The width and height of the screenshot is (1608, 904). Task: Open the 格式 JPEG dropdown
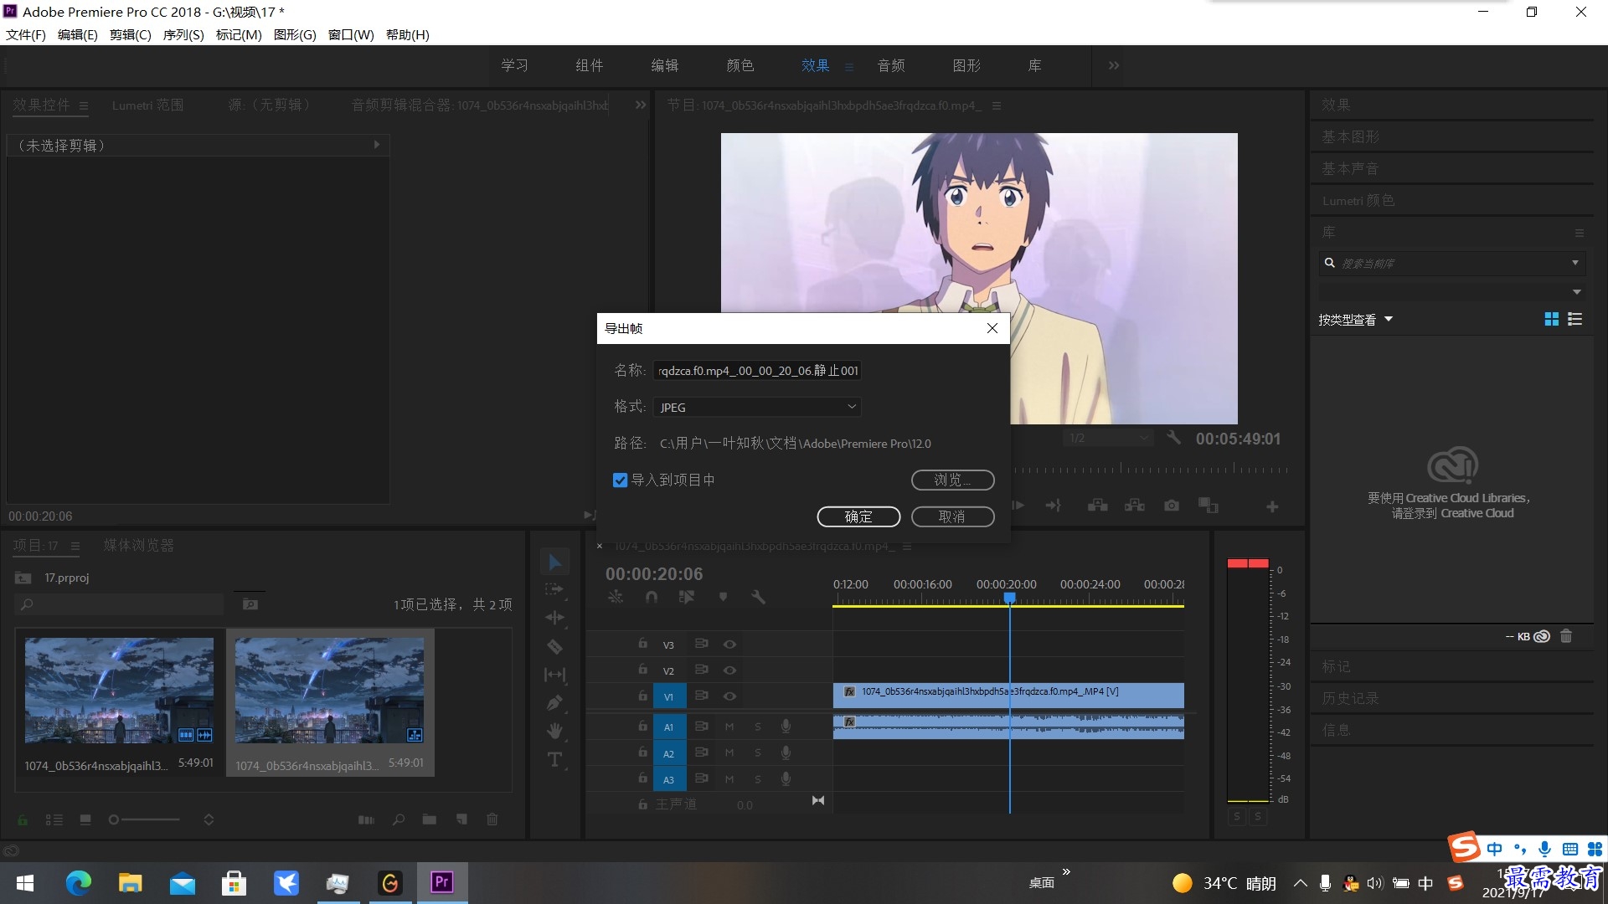pyautogui.click(x=757, y=407)
